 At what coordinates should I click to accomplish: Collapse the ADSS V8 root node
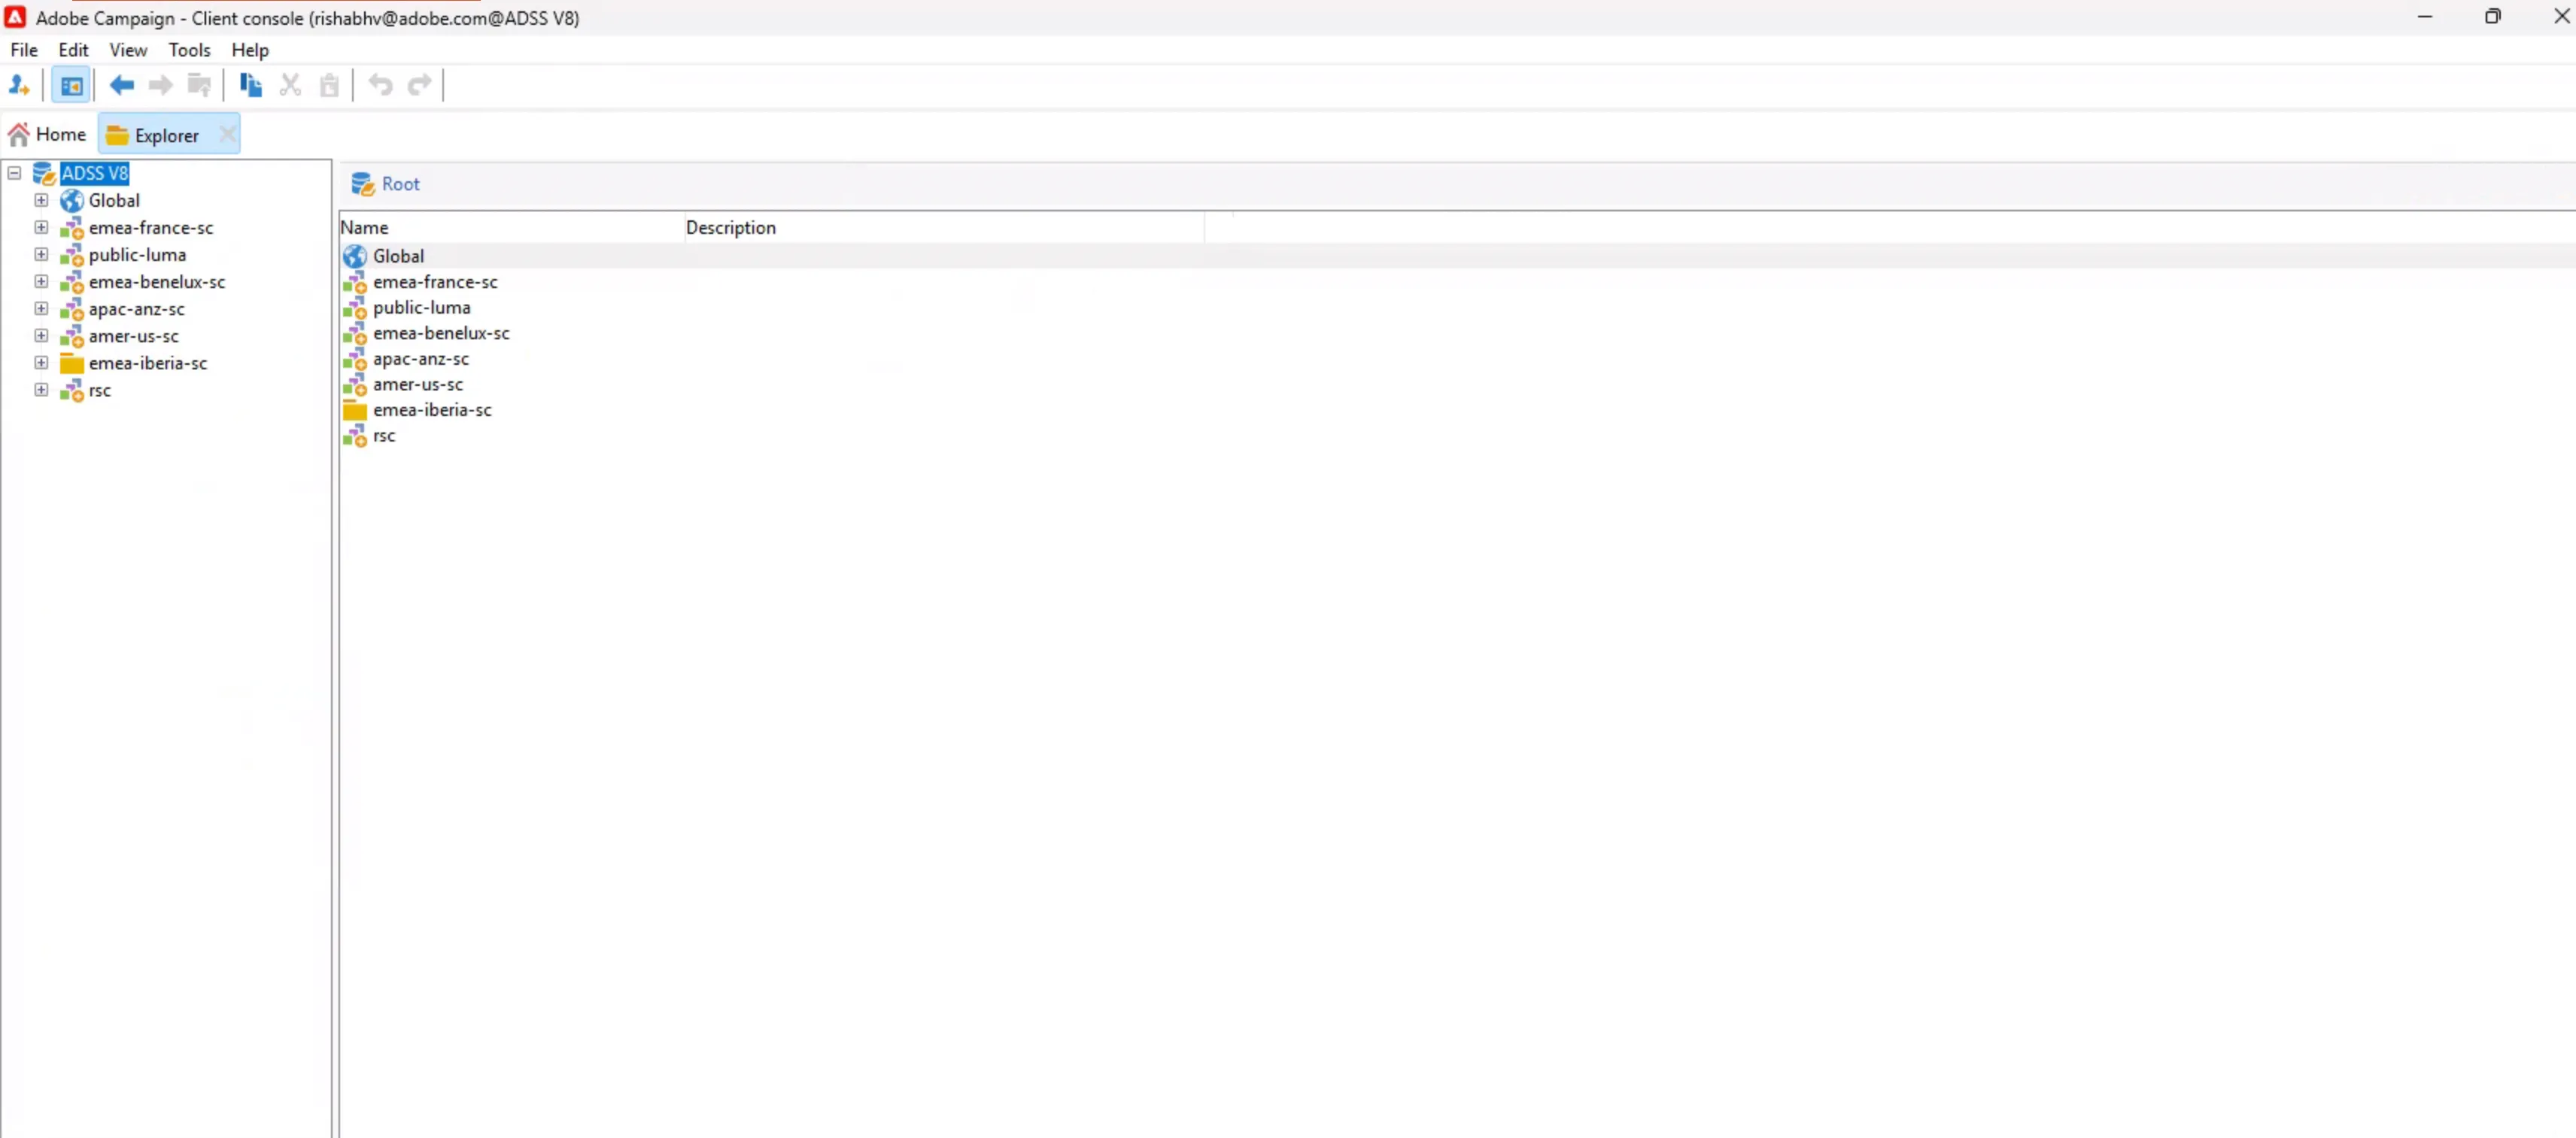pos(14,173)
